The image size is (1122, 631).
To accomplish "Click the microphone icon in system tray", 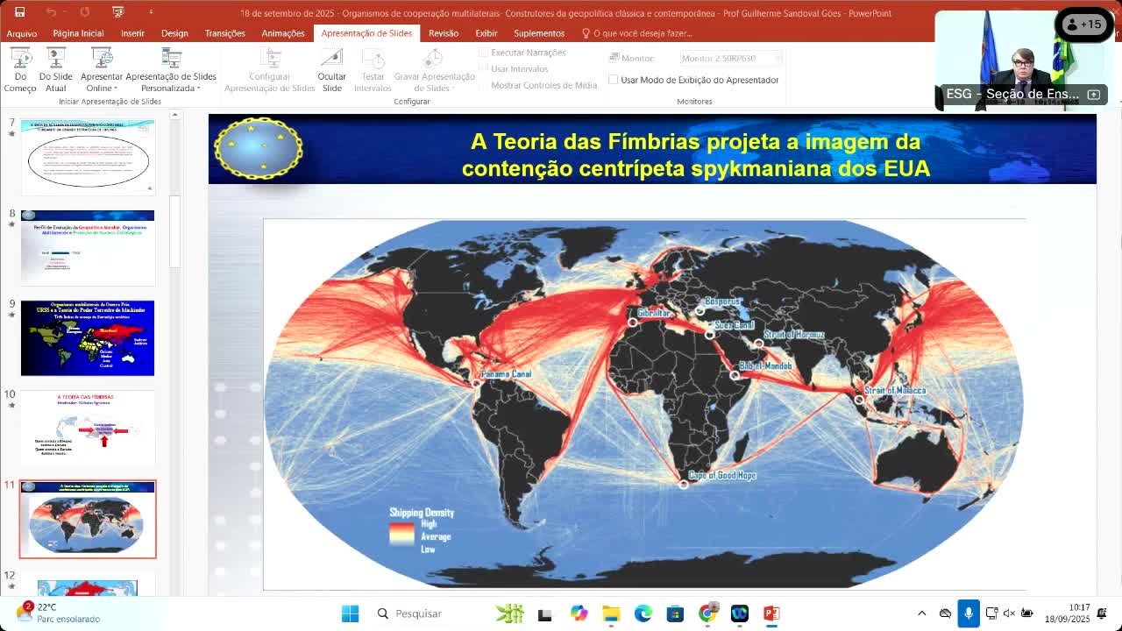I will tap(969, 613).
